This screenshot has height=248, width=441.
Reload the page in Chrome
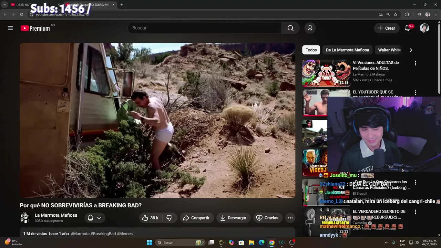tap(21, 14)
